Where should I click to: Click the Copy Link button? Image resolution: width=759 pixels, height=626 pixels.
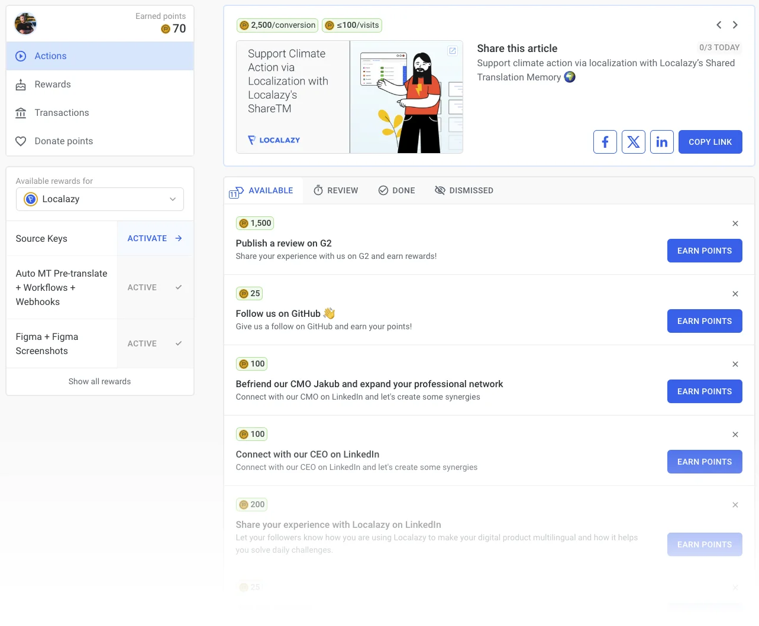710,142
